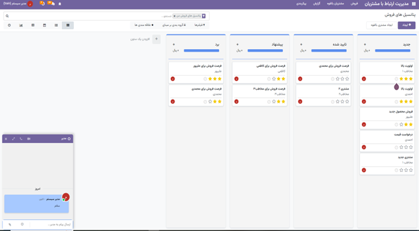This screenshot has height=231, width=419.
Task: Open the activities clock icon in navbar
Action: click(42, 4)
